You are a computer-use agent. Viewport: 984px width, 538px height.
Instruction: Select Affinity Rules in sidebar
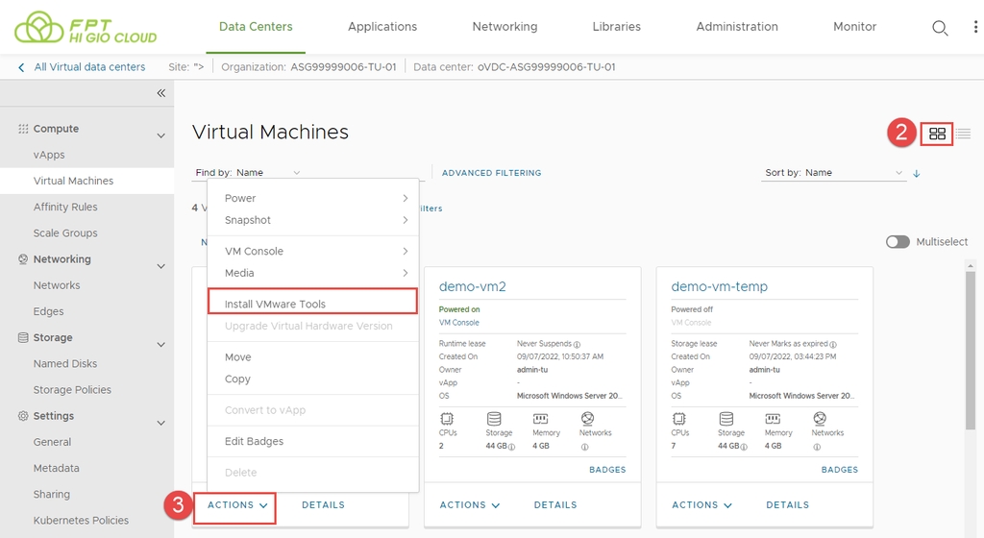coord(65,207)
